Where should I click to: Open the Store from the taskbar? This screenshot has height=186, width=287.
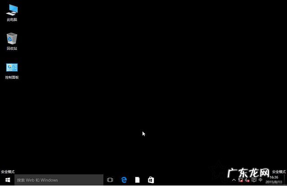coord(151,180)
